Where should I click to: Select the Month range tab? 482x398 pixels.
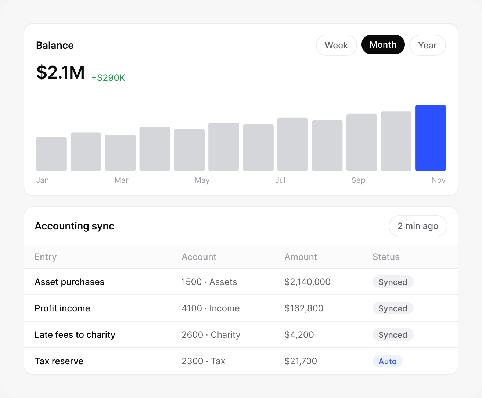click(383, 44)
